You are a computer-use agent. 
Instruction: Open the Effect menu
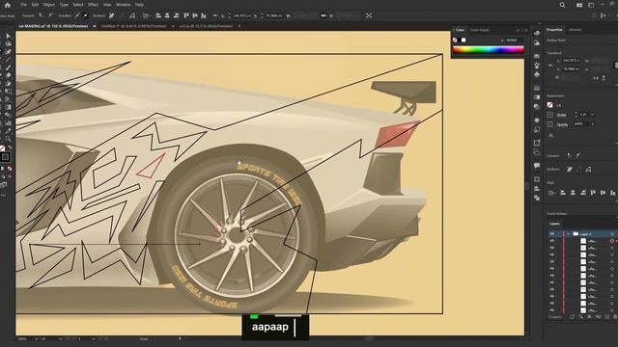pyautogui.click(x=94, y=5)
